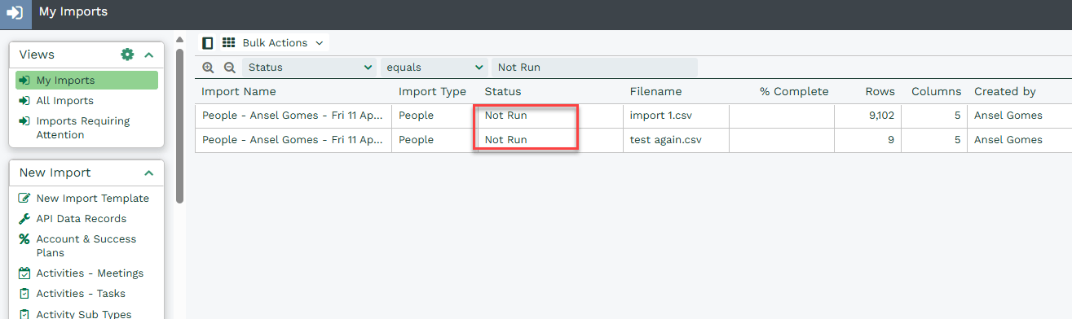Open the Status filter field dropdown
1072x319 pixels.
click(x=309, y=68)
